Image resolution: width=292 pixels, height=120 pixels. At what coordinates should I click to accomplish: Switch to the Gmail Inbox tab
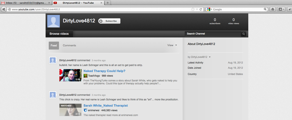point(26,3)
